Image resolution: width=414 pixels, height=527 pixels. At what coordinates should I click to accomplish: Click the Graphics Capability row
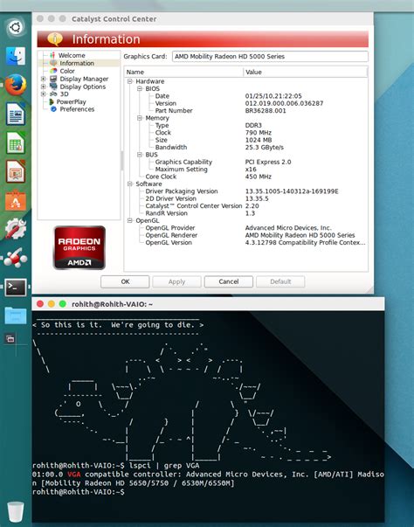[x=245, y=162]
